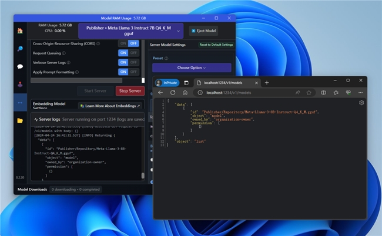
Task: Click the Stop Server button
Action: (x=130, y=91)
